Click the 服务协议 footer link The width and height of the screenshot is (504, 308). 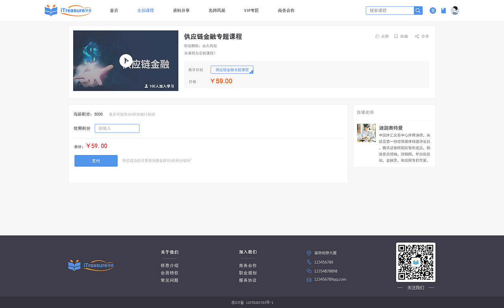[x=247, y=280]
